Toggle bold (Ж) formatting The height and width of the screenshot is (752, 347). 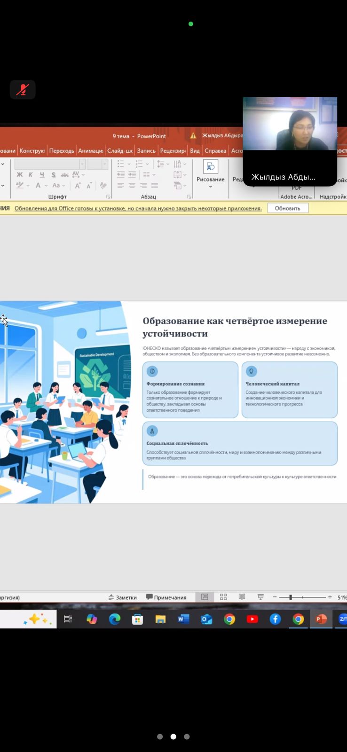coord(20,175)
